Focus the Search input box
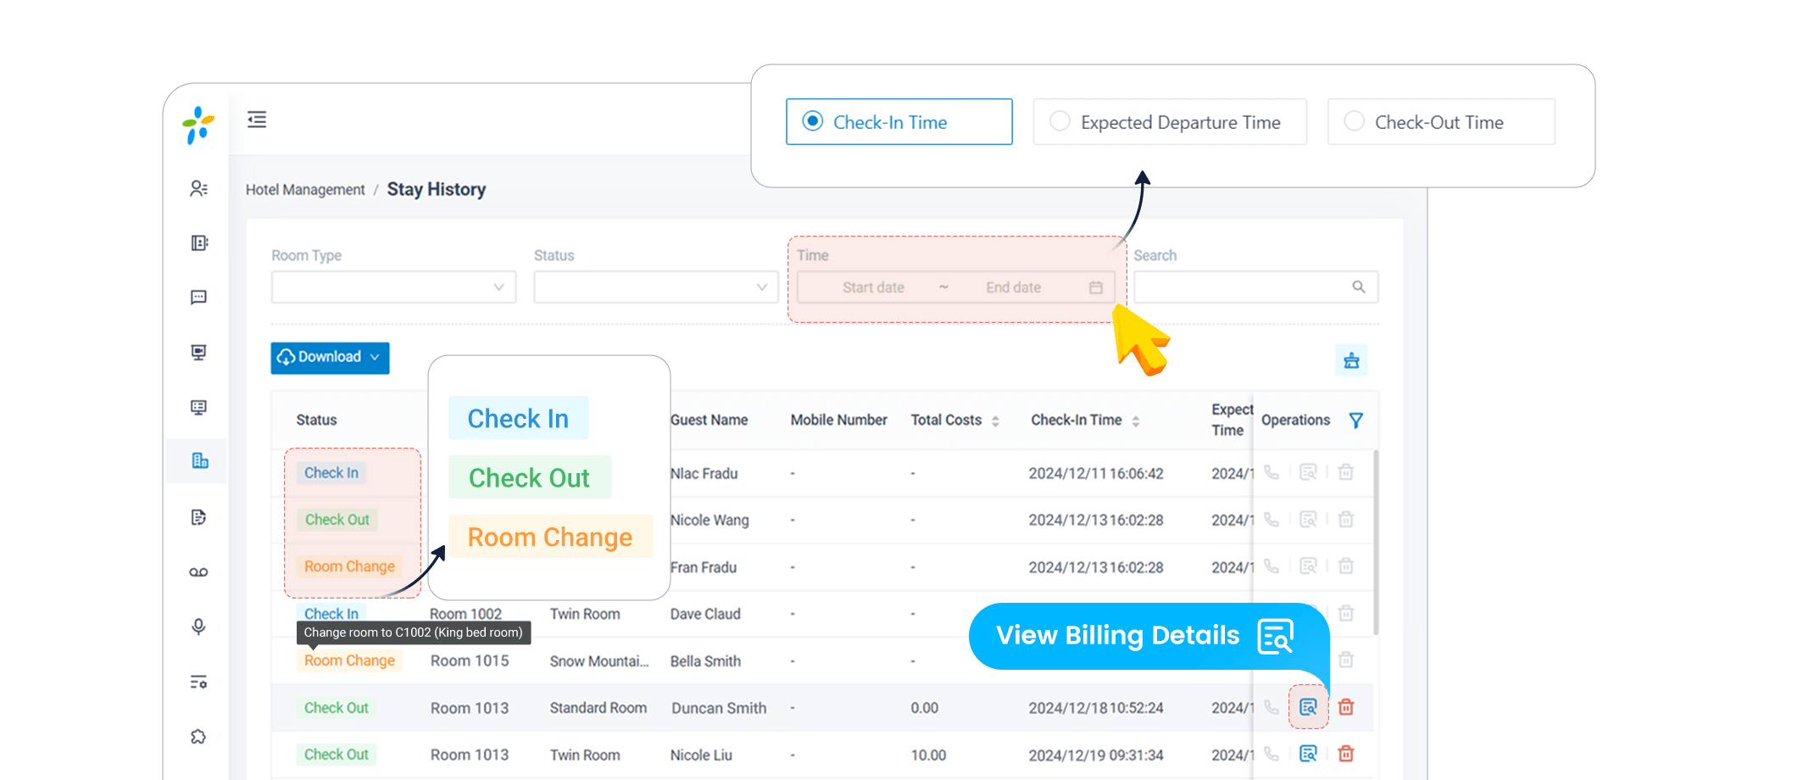The image size is (1803, 780). point(1255,287)
